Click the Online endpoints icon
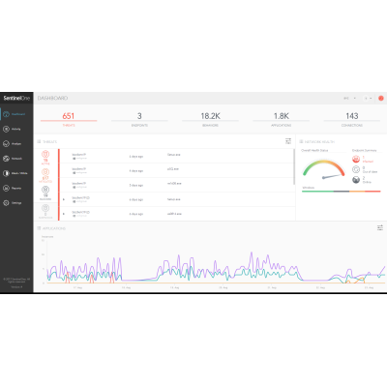The image size is (387, 387). tap(356, 180)
